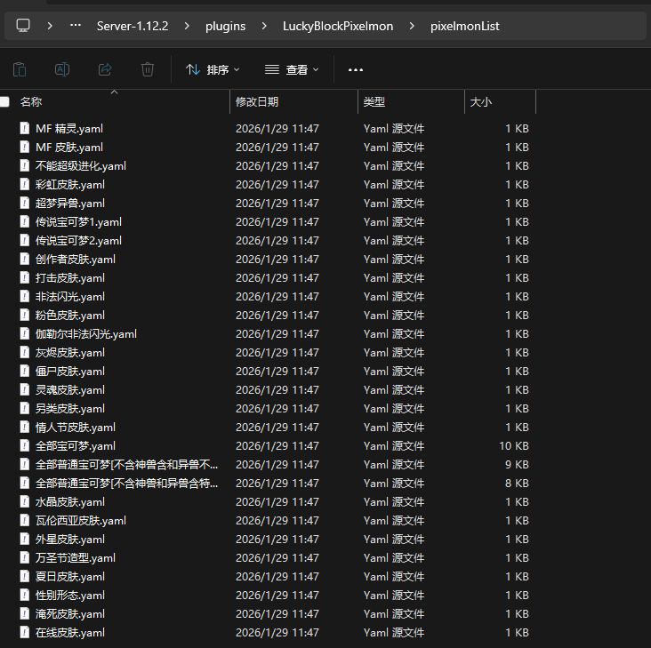Click the breadcrumb ellipsis for hidden folders

pos(76,26)
